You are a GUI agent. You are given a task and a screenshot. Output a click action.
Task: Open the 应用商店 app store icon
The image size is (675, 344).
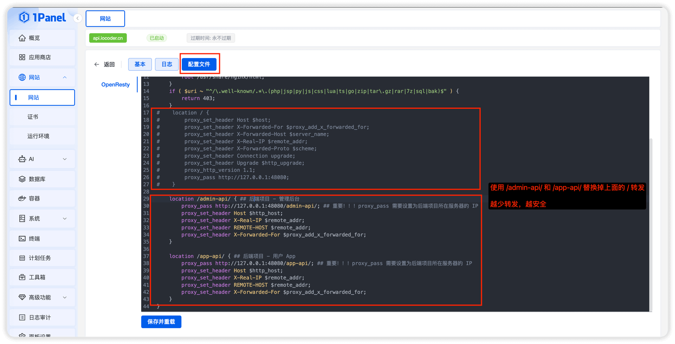click(x=22, y=57)
